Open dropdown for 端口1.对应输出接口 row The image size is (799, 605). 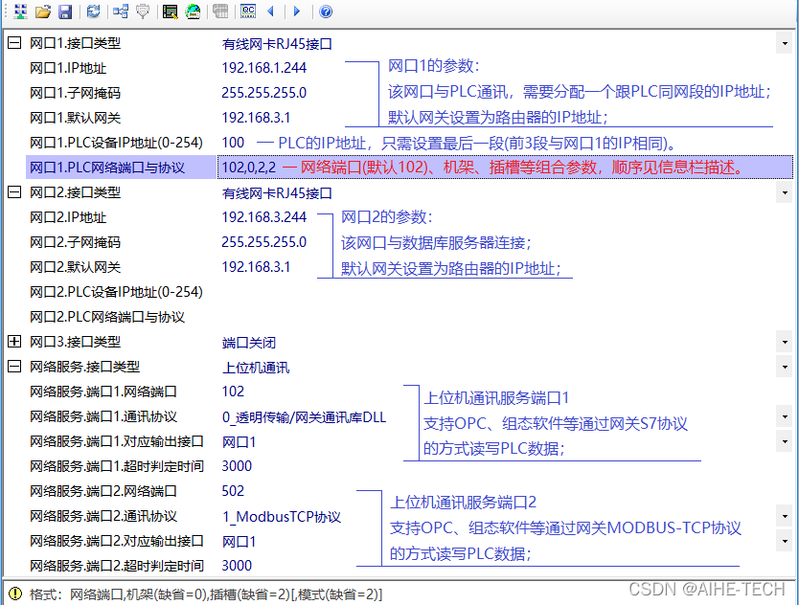[785, 441]
